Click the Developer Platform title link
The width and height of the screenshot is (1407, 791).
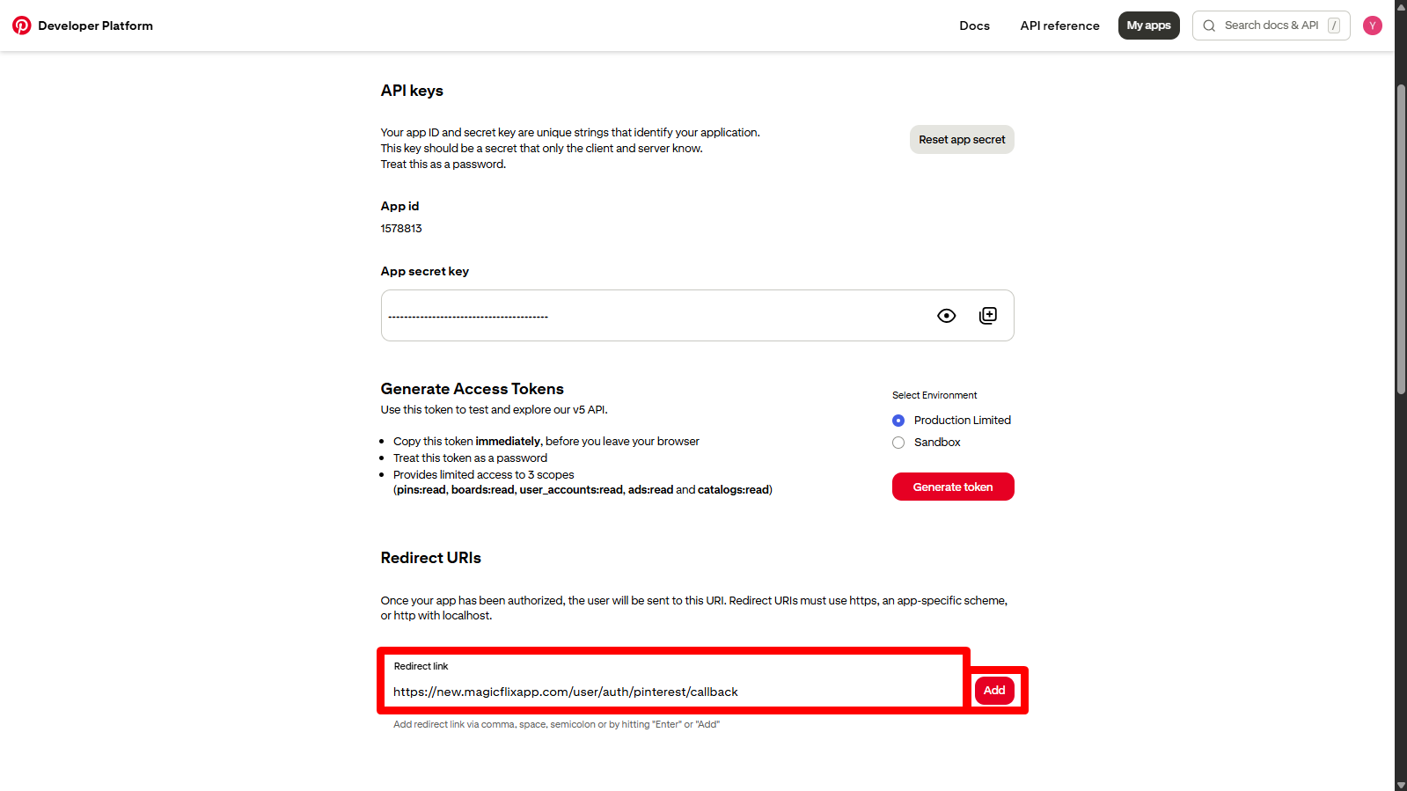95,26
